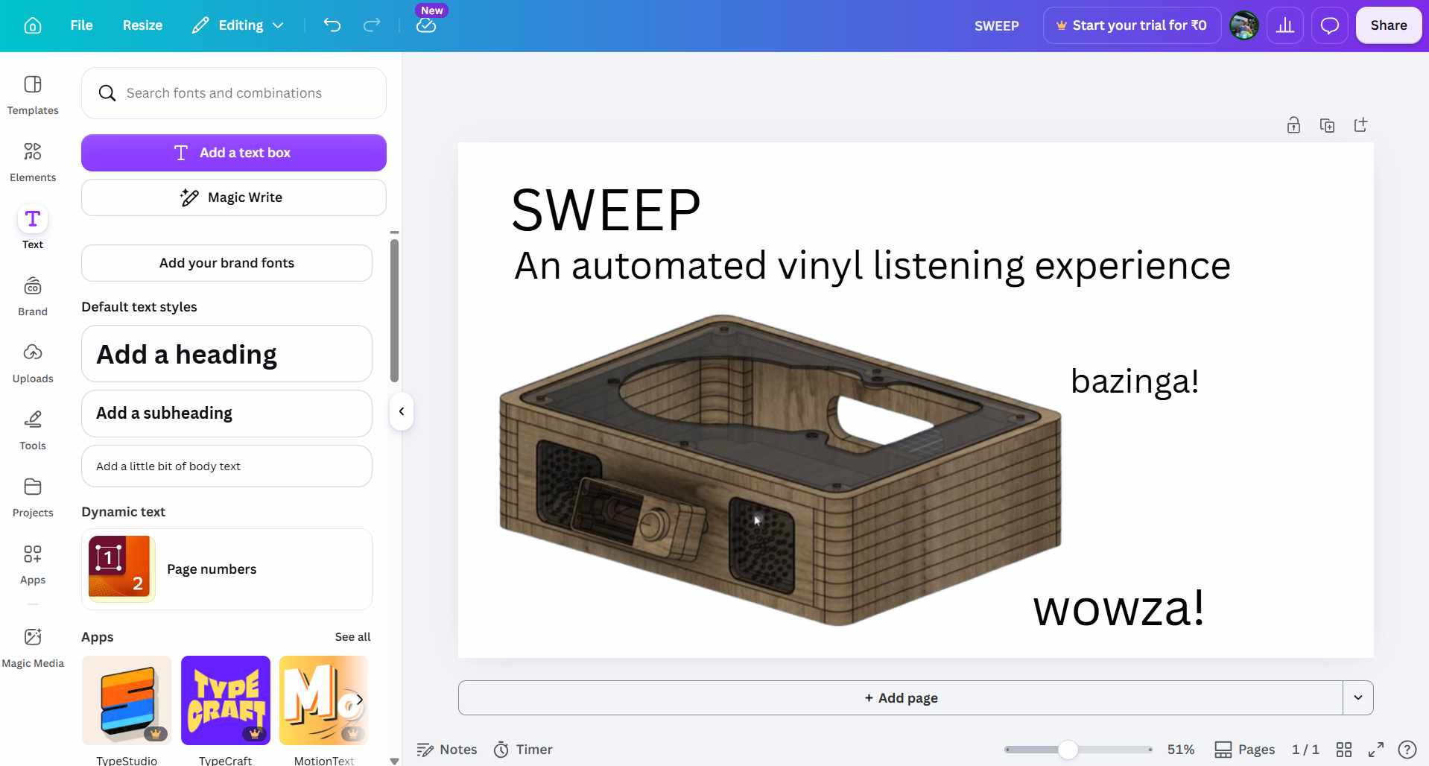Click Add a text box button
Image resolution: width=1429 pixels, height=766 pixels.
click(x=234, y=153)
